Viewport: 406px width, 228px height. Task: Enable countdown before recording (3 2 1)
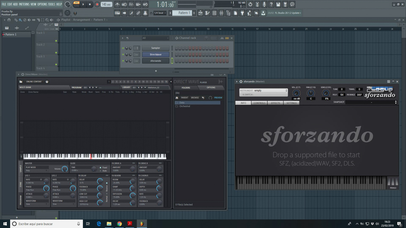tap(131, 4)
